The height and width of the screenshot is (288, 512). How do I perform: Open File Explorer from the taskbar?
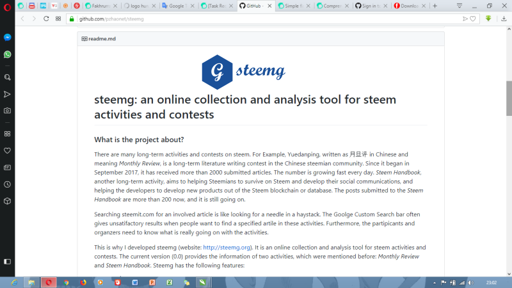click(x=31, y=282)
